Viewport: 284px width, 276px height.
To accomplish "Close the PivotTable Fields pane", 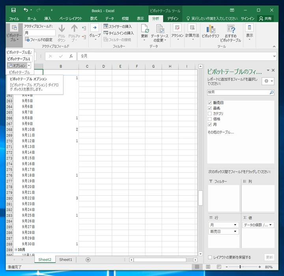I will (x=273, y=70).
